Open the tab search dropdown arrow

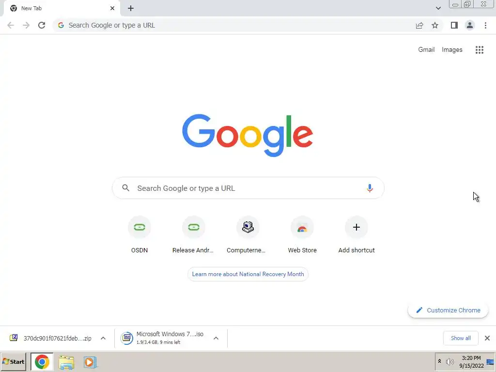point(438,8)
